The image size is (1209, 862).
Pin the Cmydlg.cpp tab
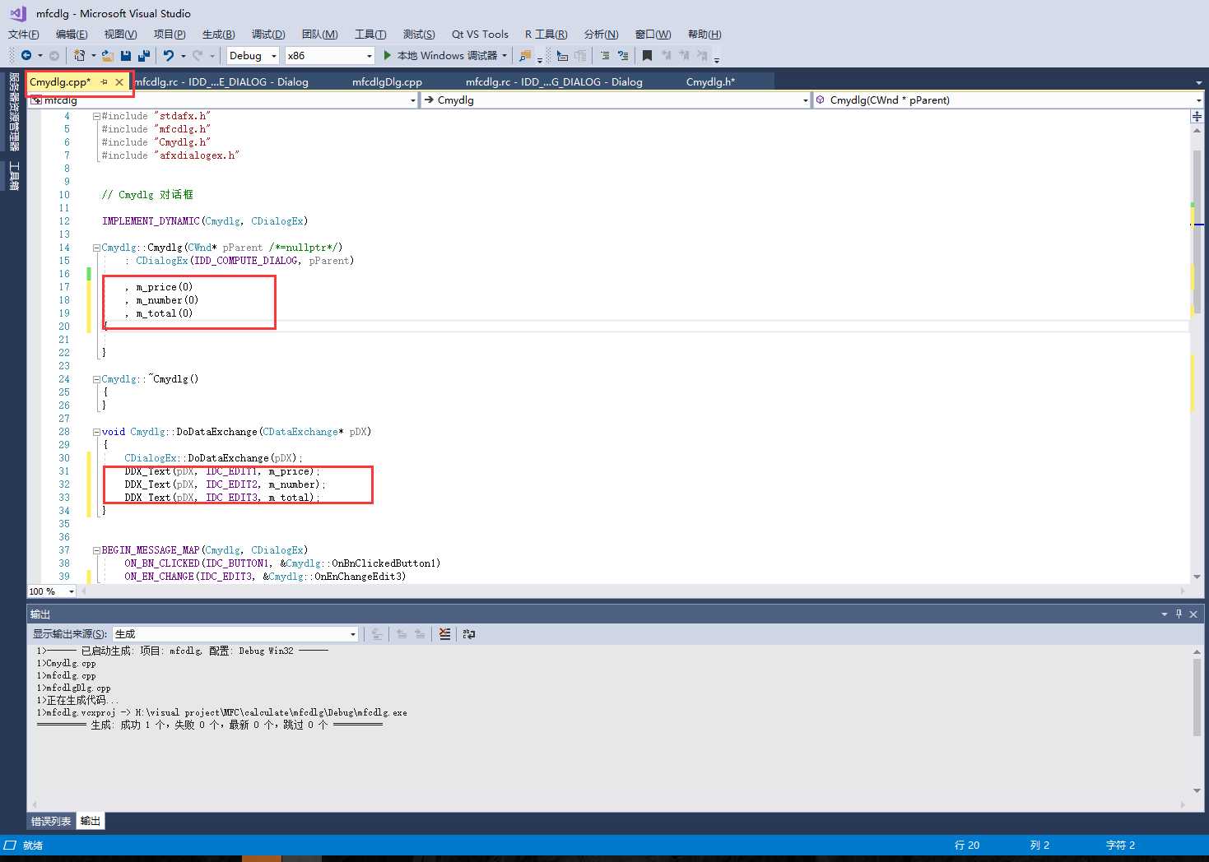point(104,82)
